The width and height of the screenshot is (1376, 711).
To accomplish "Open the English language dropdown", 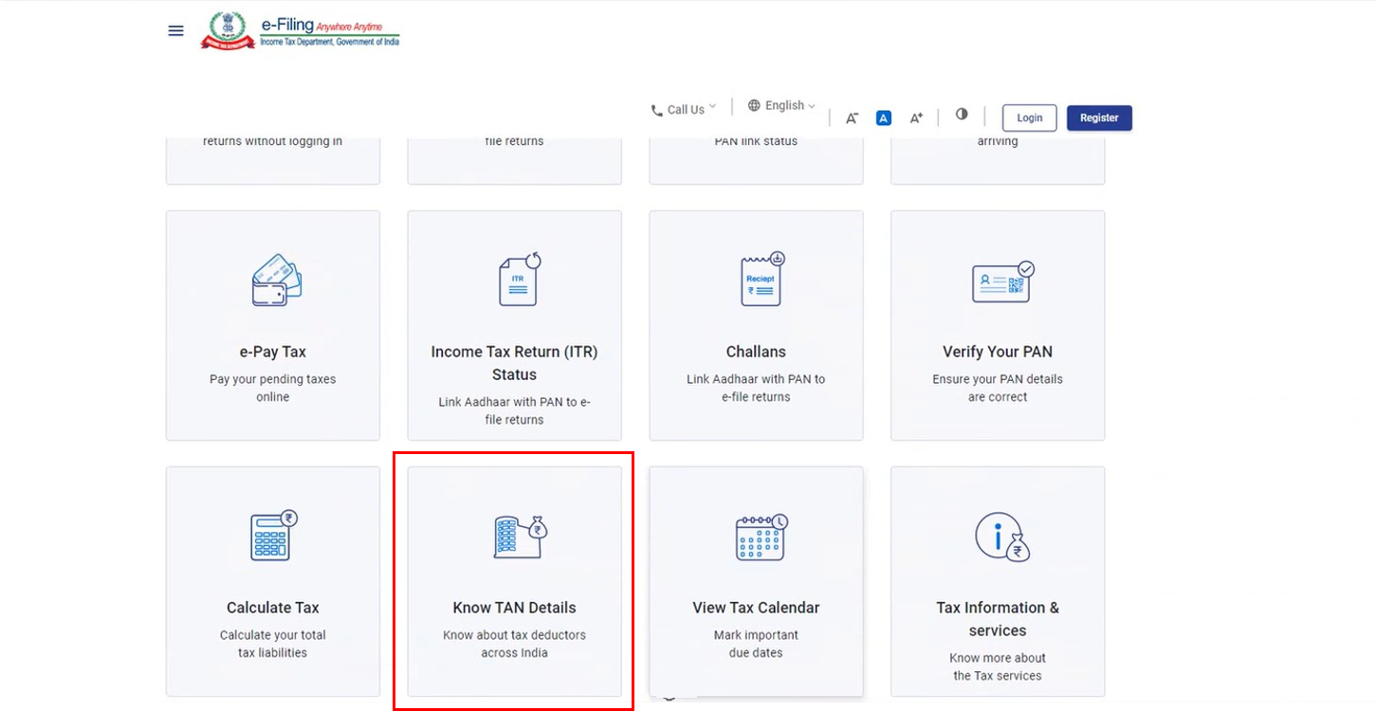I will click(x=781, y=106).
